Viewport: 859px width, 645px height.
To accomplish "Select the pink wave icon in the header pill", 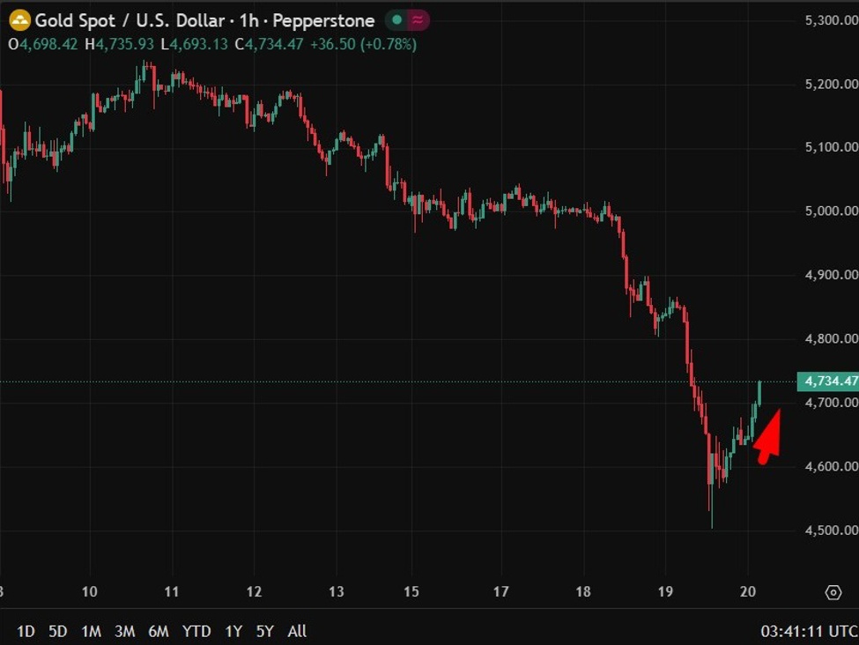I will click(417, 20).
